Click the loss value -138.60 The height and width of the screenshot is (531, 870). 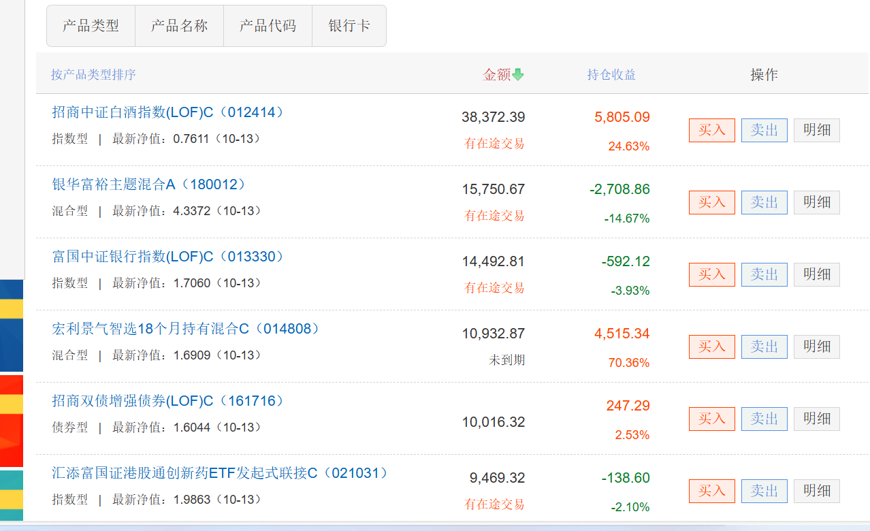click(626, 478)
